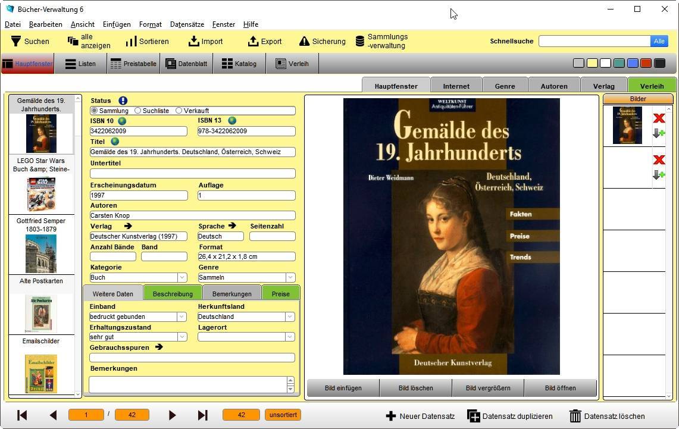The height and width of the screenshot is (429, 679).
Task: Switch to the Beschreibung tab
Action: tap(173, 293)
